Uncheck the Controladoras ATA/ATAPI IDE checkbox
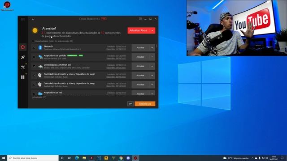The width and height of the screenshot is (287, 161). click(34, 66)
